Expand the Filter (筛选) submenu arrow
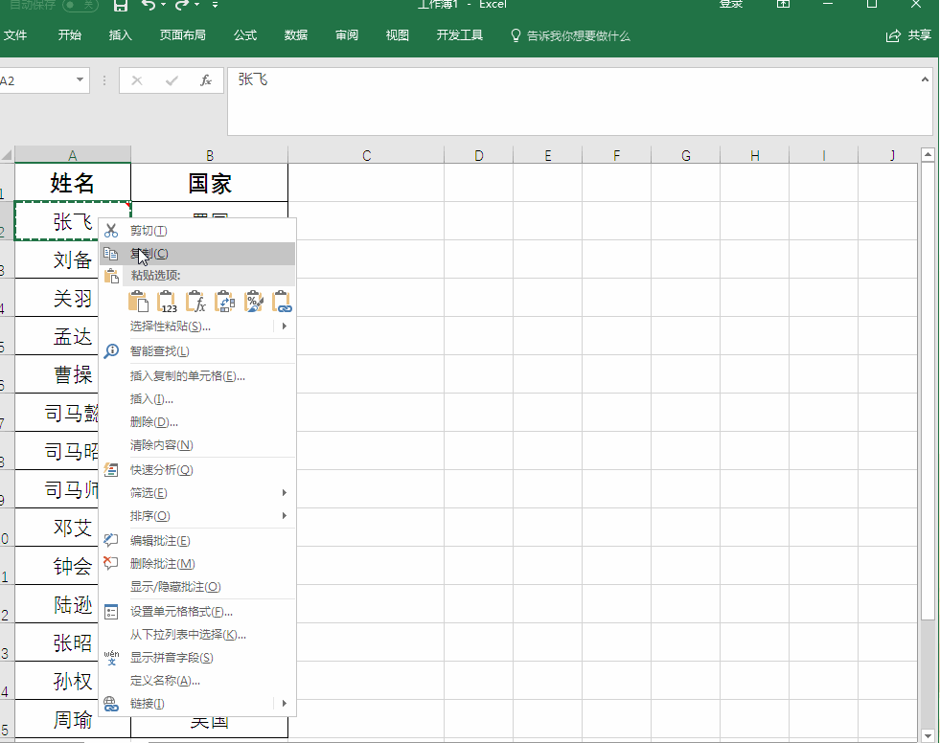The width and height of the screenshot is (940, 743). pyautogui.click(x=285, y=492)
